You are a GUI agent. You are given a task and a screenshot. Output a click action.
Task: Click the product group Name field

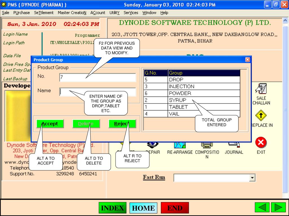coord(98,92)
